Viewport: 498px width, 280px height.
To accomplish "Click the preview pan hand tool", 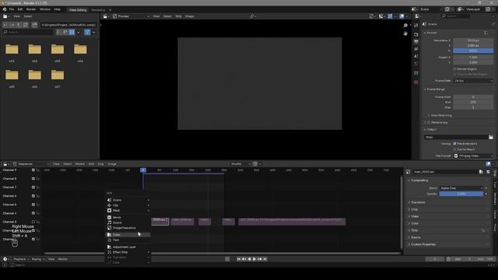I will (405, 33).
